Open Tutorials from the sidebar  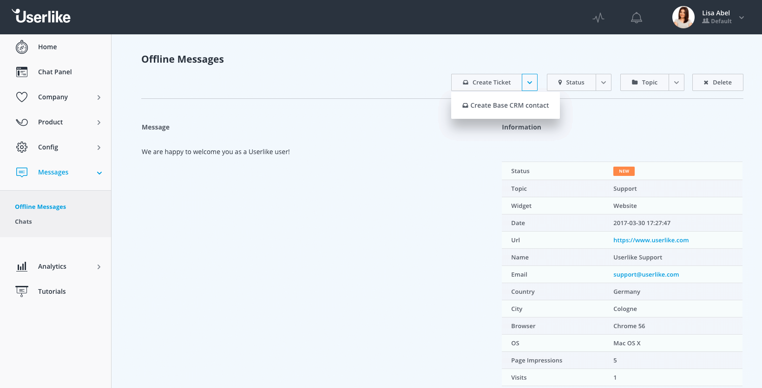[52, 291]
